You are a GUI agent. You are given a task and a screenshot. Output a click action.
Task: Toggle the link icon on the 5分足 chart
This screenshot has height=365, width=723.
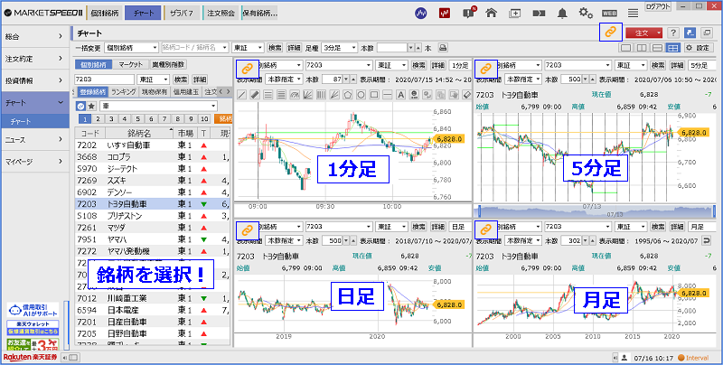click(x=485, y=70)
